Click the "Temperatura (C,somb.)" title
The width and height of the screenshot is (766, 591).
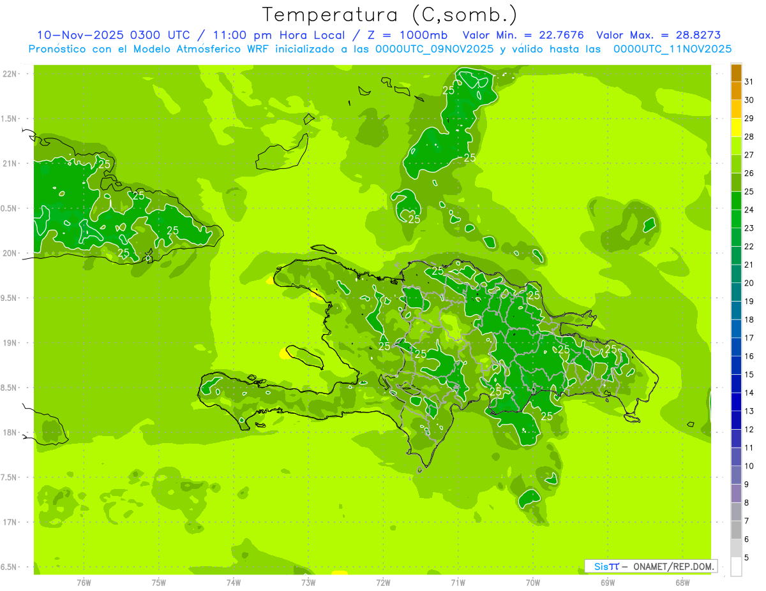click(389, 15)
